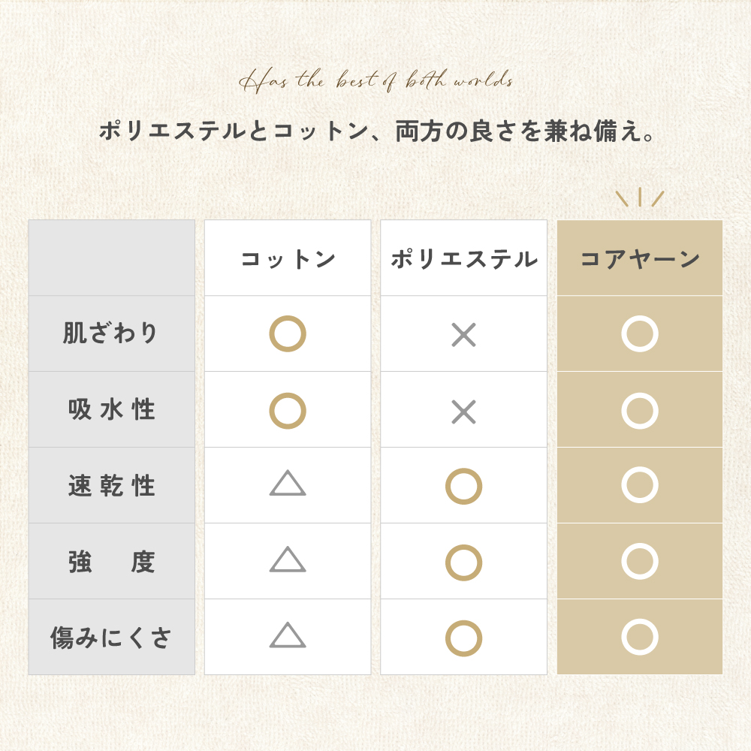This screenshot has height=751, width=751.
Task: Click the white circle for コアヤーン 肌ざわり
Action: click(640, 333)
